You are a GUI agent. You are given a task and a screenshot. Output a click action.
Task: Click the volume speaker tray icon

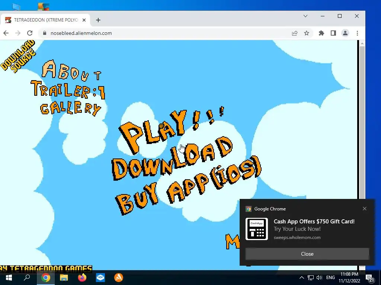pyautogui.click(x=319, y=278)
